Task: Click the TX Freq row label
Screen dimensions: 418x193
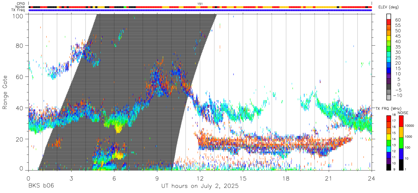Action: click(18, 10)
